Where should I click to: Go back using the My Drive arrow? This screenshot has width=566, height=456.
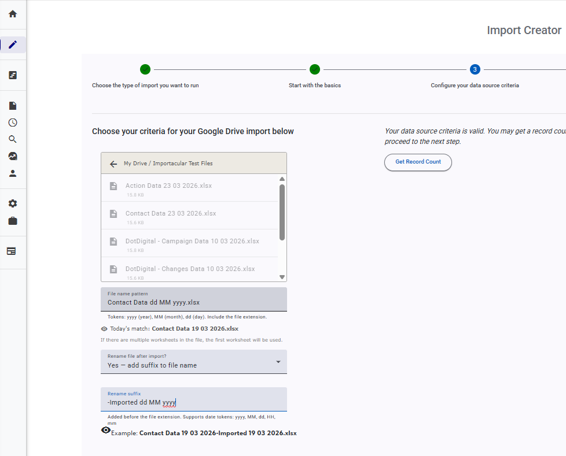pyautogui.click(x=113, y=164)
